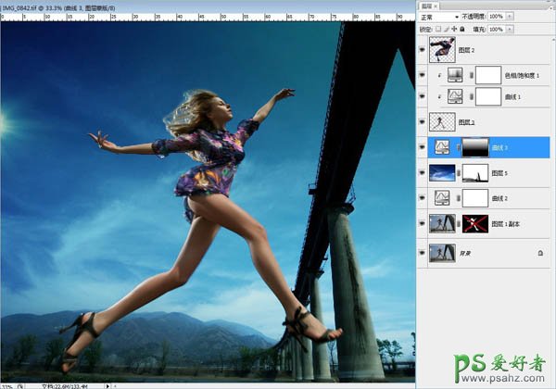This screenshot has height=389, width=556.
Task: Toggle visibility of 色相/饱和度 1 layer
Action: pos(423,76)
